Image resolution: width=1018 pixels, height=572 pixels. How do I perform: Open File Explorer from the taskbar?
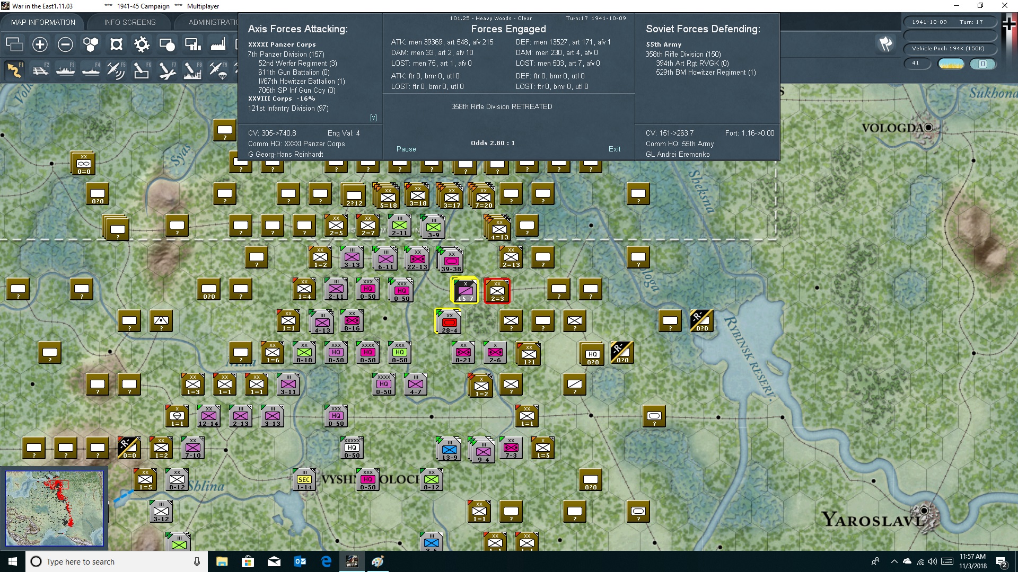pyautogui.click(x=222, y=561)
